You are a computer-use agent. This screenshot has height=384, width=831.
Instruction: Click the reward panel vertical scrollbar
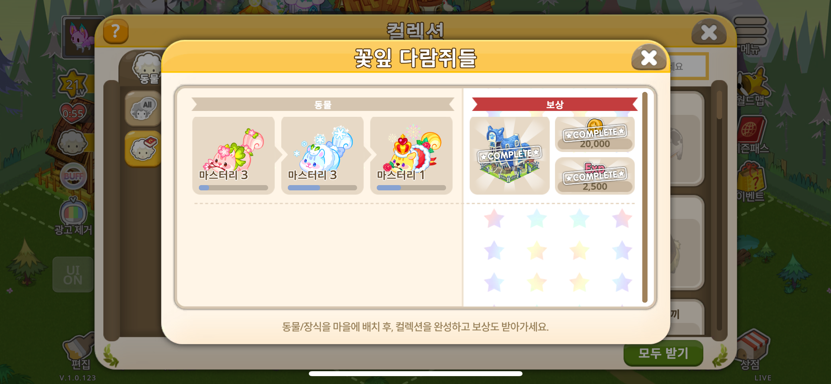645,197
